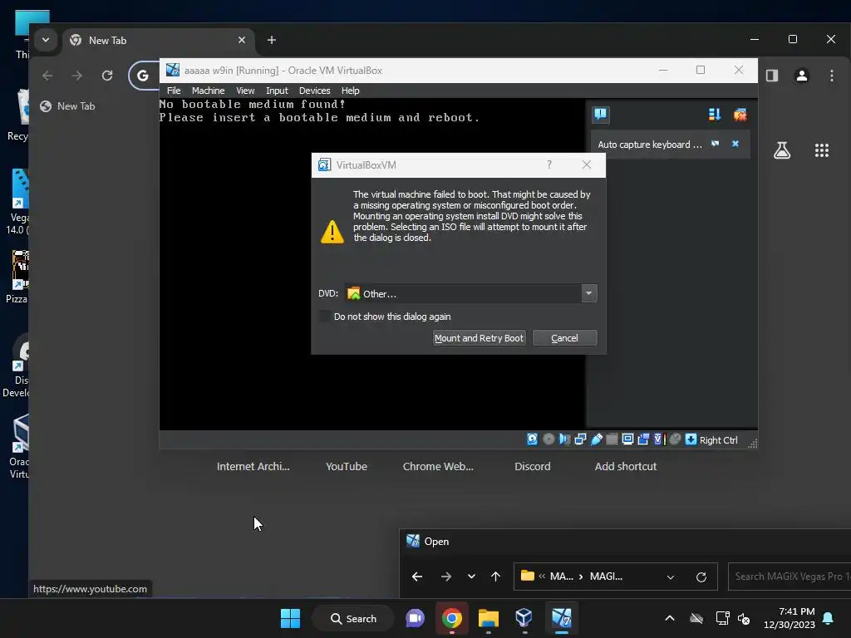This screenshot has height=638, width=851.
Task: Open the Machine menu
Action: pos(208,91)
